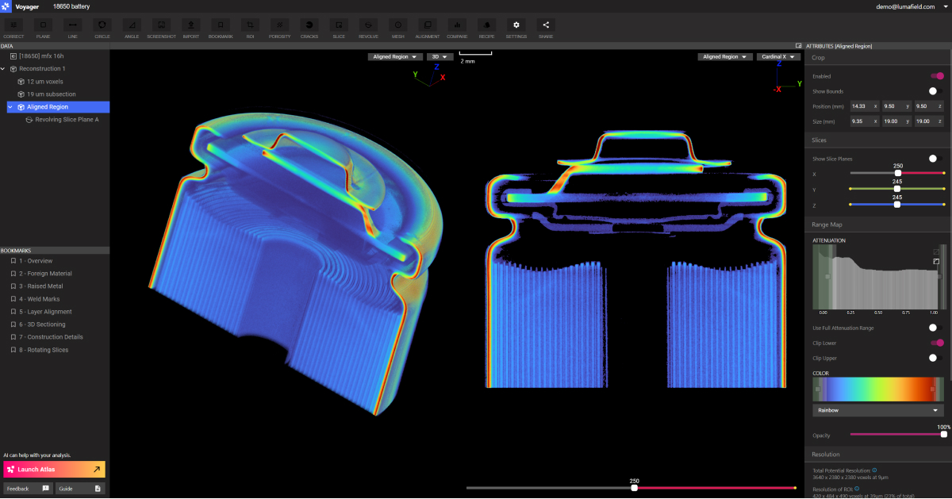Take a Screenshot with the toolbar tool

(x=161, y=28)
